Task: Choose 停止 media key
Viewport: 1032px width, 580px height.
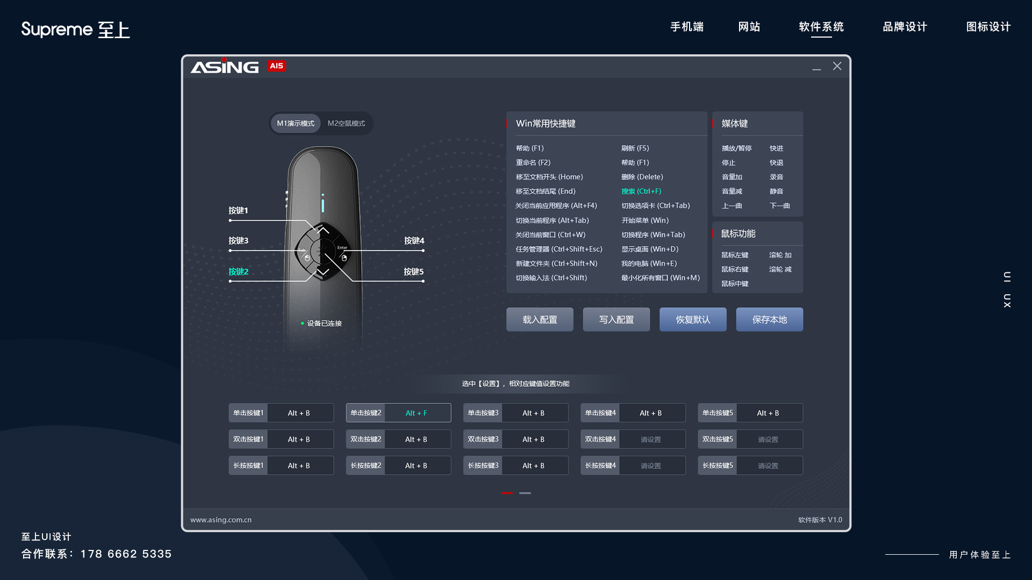Action: [728, 163]
